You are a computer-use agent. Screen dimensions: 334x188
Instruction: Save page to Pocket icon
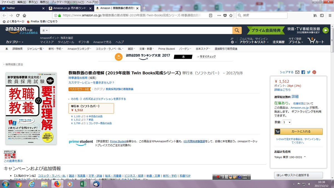pyautogui.click(x=225, y=16)
